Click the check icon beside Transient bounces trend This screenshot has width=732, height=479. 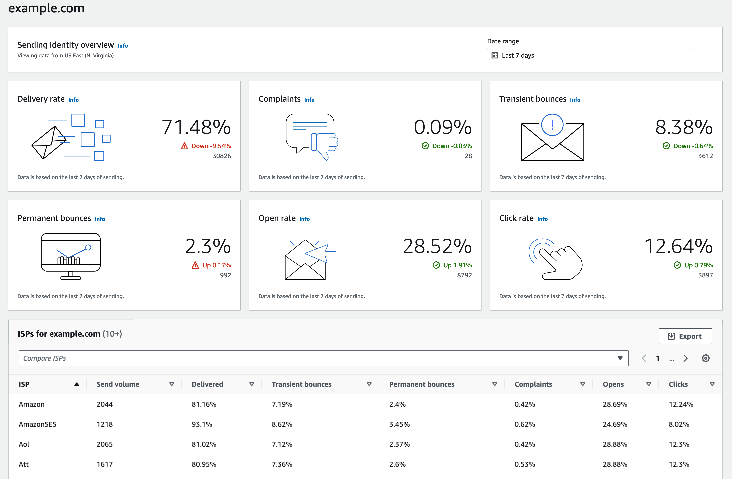[666, 146]
